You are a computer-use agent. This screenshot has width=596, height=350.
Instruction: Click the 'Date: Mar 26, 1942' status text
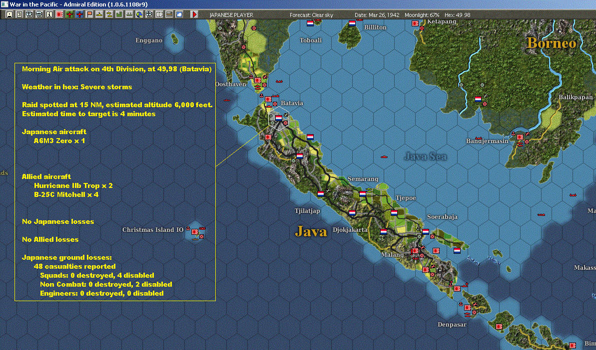(x=377, y=15)
